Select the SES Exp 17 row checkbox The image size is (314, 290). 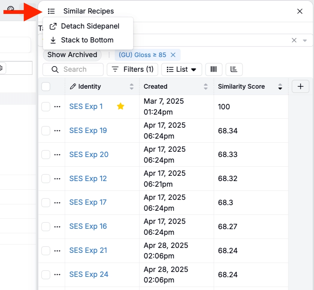[46, 202]
